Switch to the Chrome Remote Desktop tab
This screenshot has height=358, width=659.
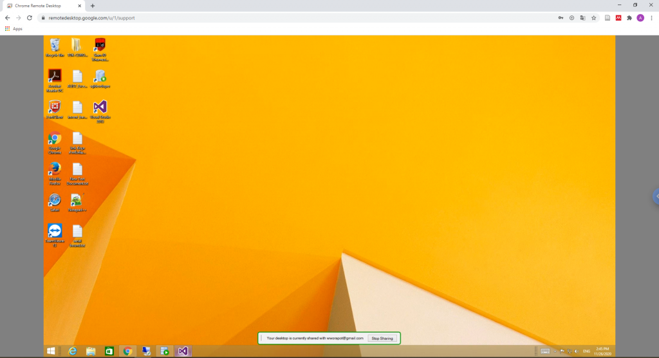coord(42,5)
